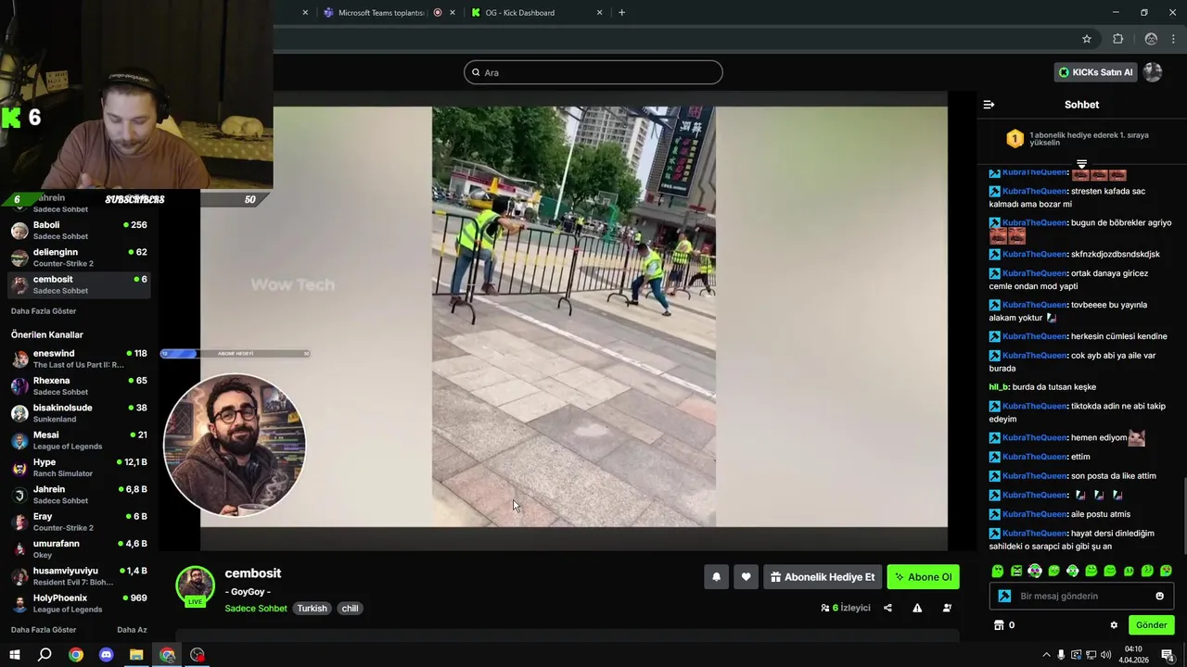Open Hype recommended channel
Image resolution: width=1187 pixels, height=667 pixels.
point(79,467)
